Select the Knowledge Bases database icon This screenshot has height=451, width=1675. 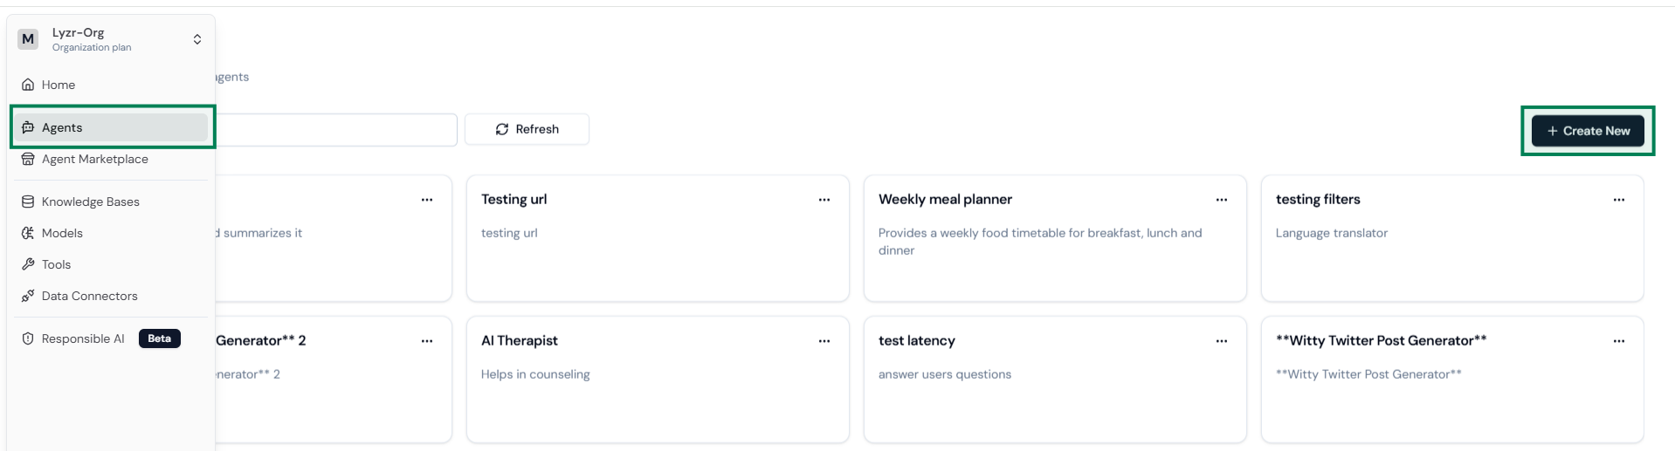click(x=28, y=202)
